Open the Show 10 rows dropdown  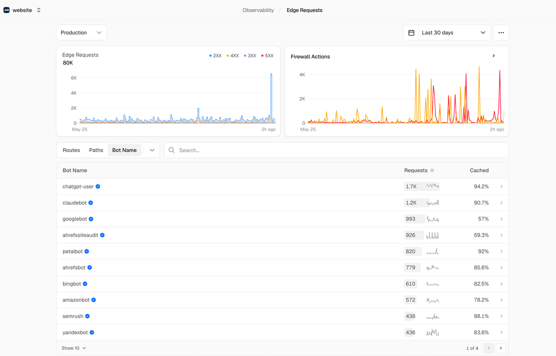(x=74, y=348)
